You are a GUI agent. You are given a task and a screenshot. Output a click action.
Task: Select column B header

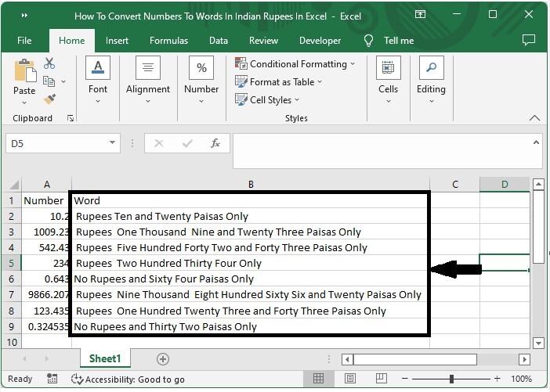pyautogui.click(x=251, y=185)
